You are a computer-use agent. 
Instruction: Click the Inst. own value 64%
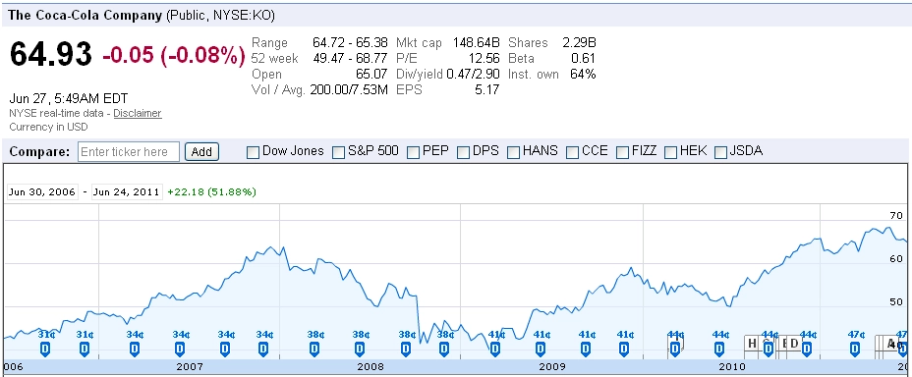pyautogui.click(x=584, y=75)
